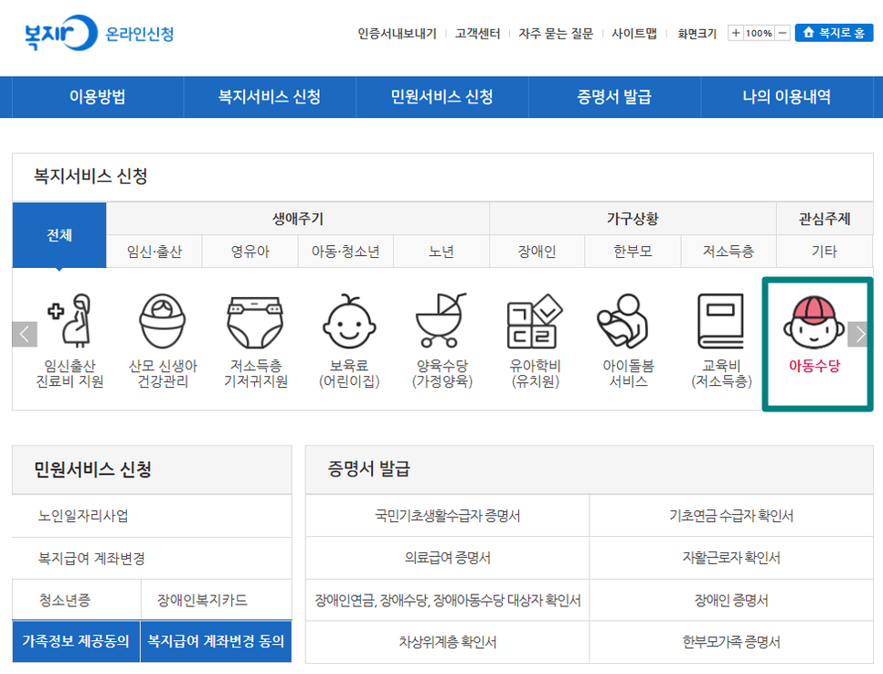Switch to the 장애인 tab

click(537, 251)
